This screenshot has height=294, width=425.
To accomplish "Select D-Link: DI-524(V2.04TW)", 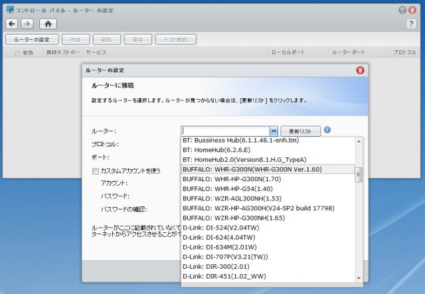I will click(x=268, y=228).
